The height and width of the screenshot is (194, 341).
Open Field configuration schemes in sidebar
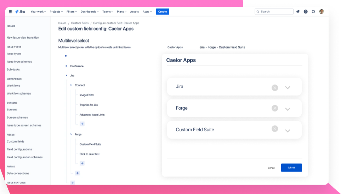24,157
